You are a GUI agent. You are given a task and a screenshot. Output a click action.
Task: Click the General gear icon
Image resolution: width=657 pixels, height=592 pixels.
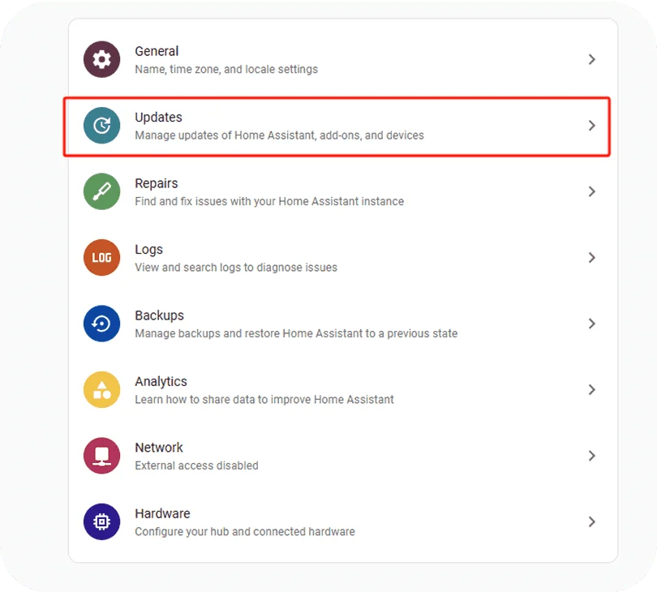(101, 59)
